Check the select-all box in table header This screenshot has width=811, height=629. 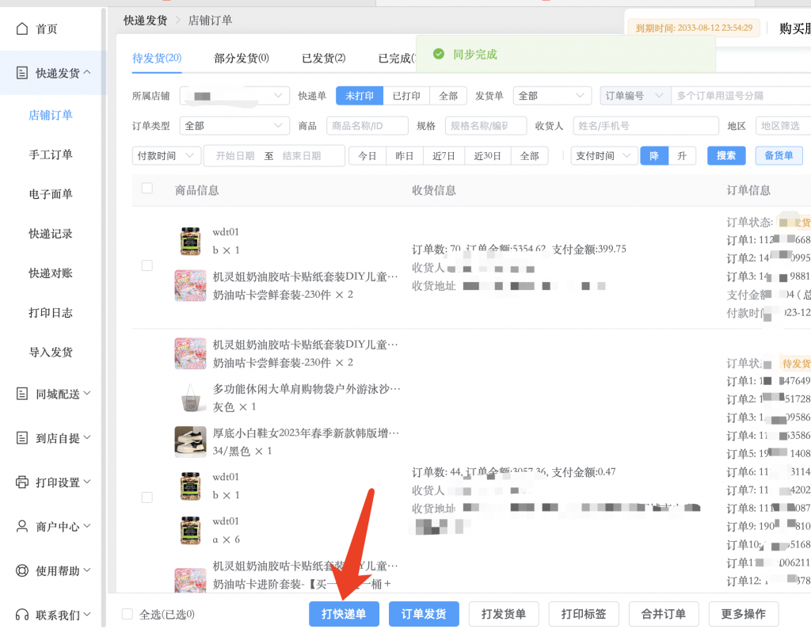pyautogui.click(x=147, y=189)
